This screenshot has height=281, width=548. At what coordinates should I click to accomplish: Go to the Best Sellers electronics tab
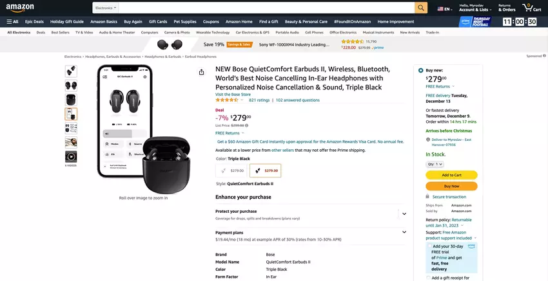[x=60, y=32]
